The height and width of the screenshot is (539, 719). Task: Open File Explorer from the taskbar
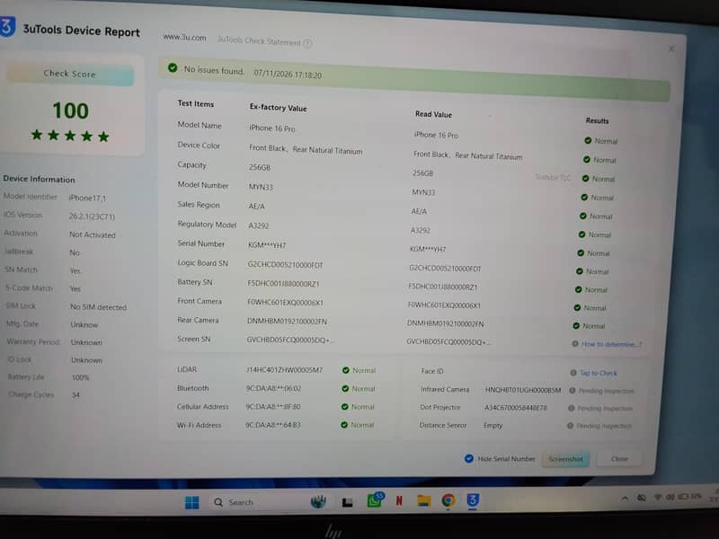click(x=423, y=500)
